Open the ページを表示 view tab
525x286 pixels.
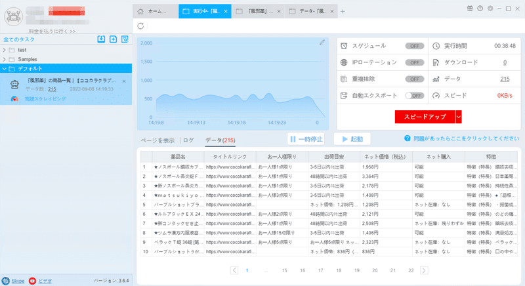click(x=157, y=140)
